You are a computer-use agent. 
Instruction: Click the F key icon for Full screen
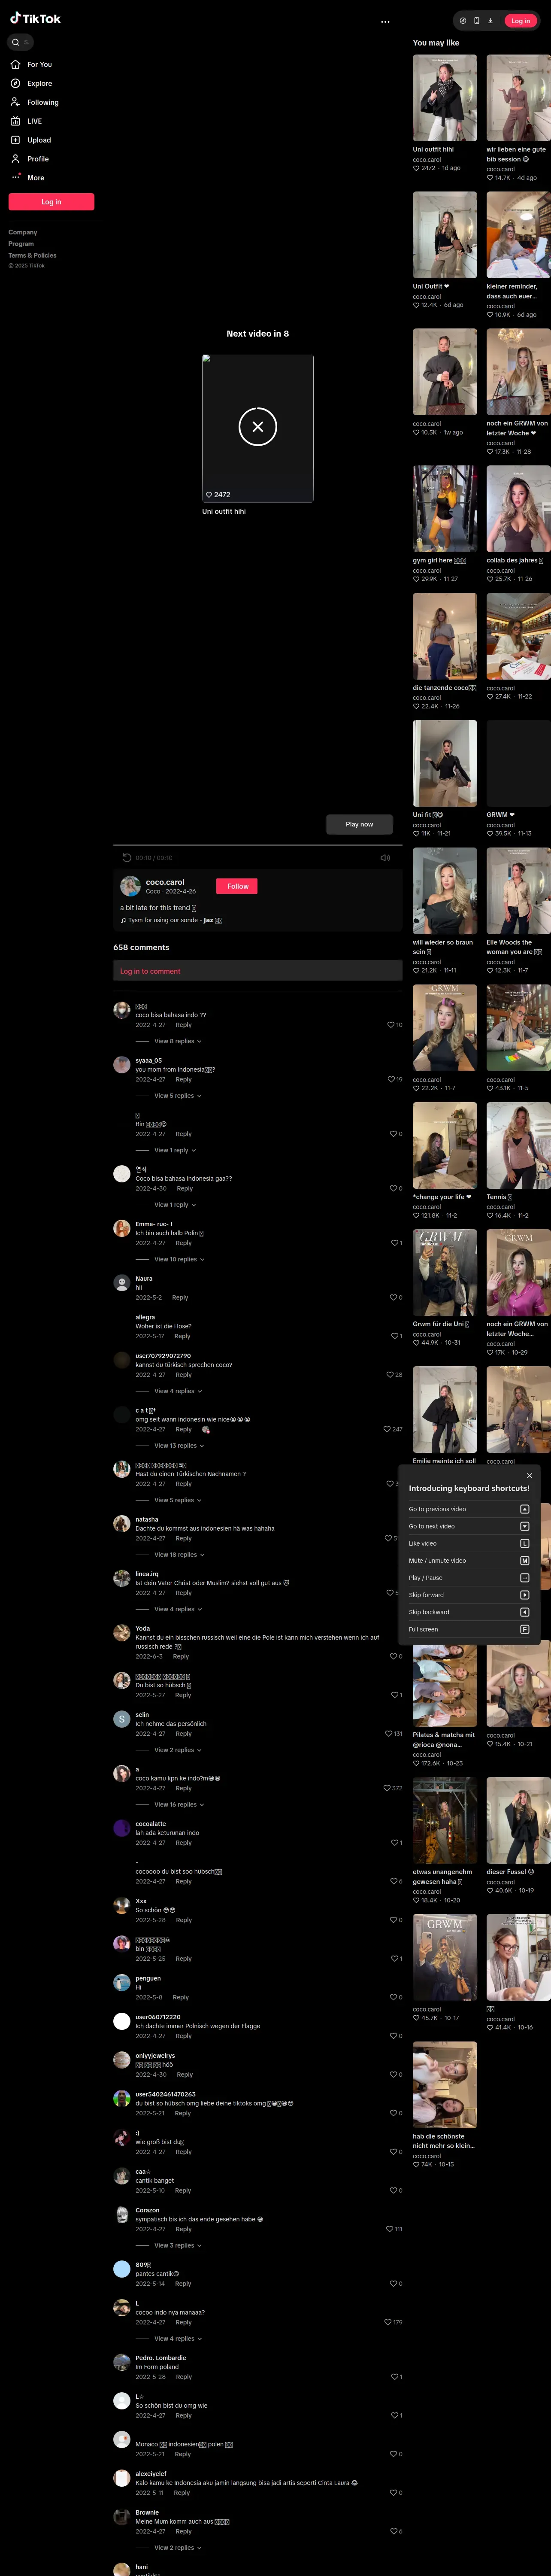click(524, 1629)
